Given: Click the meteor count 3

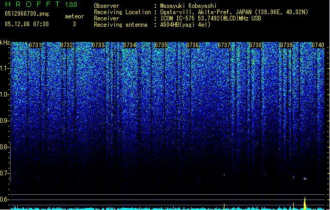Looking at the screenshot, I should 74,24.
